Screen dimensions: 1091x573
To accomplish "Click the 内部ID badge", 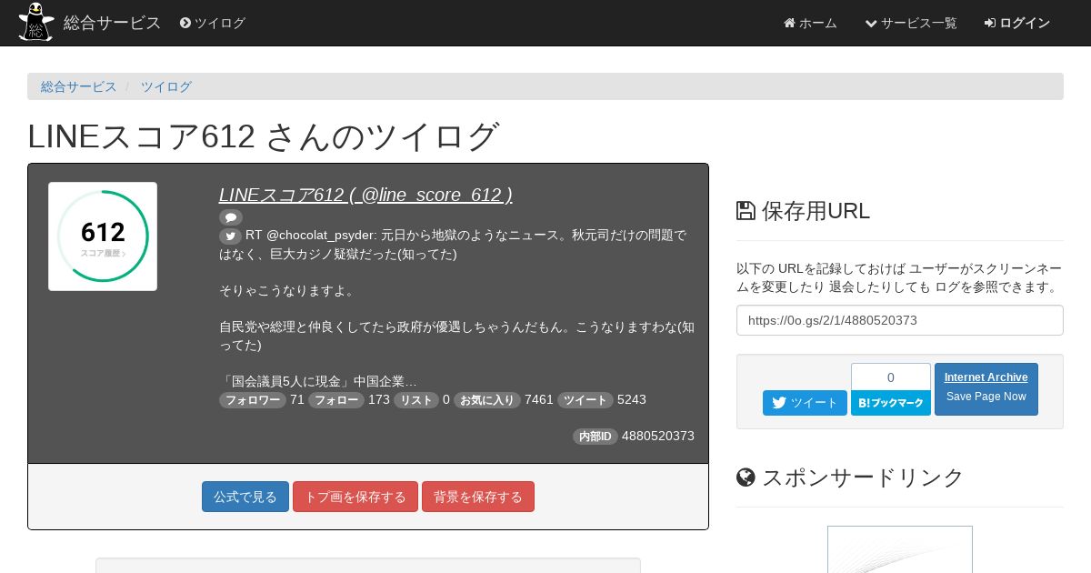I will point(596,437).
